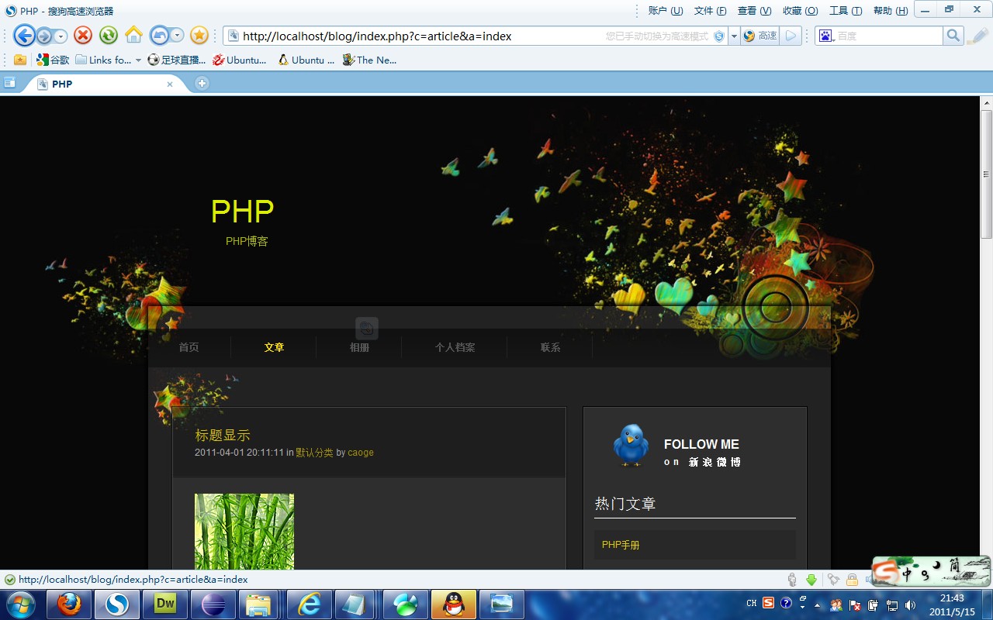Click the Sogou browser taskbar icon

[x=117, y=604]
